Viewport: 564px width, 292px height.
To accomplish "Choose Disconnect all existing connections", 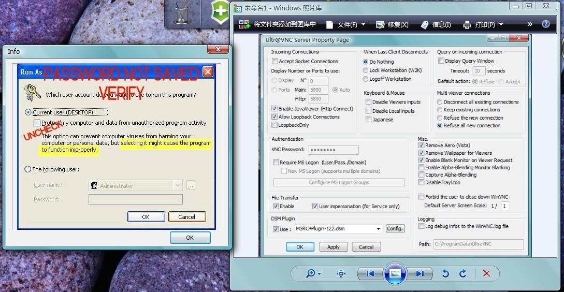I will 440,102.
